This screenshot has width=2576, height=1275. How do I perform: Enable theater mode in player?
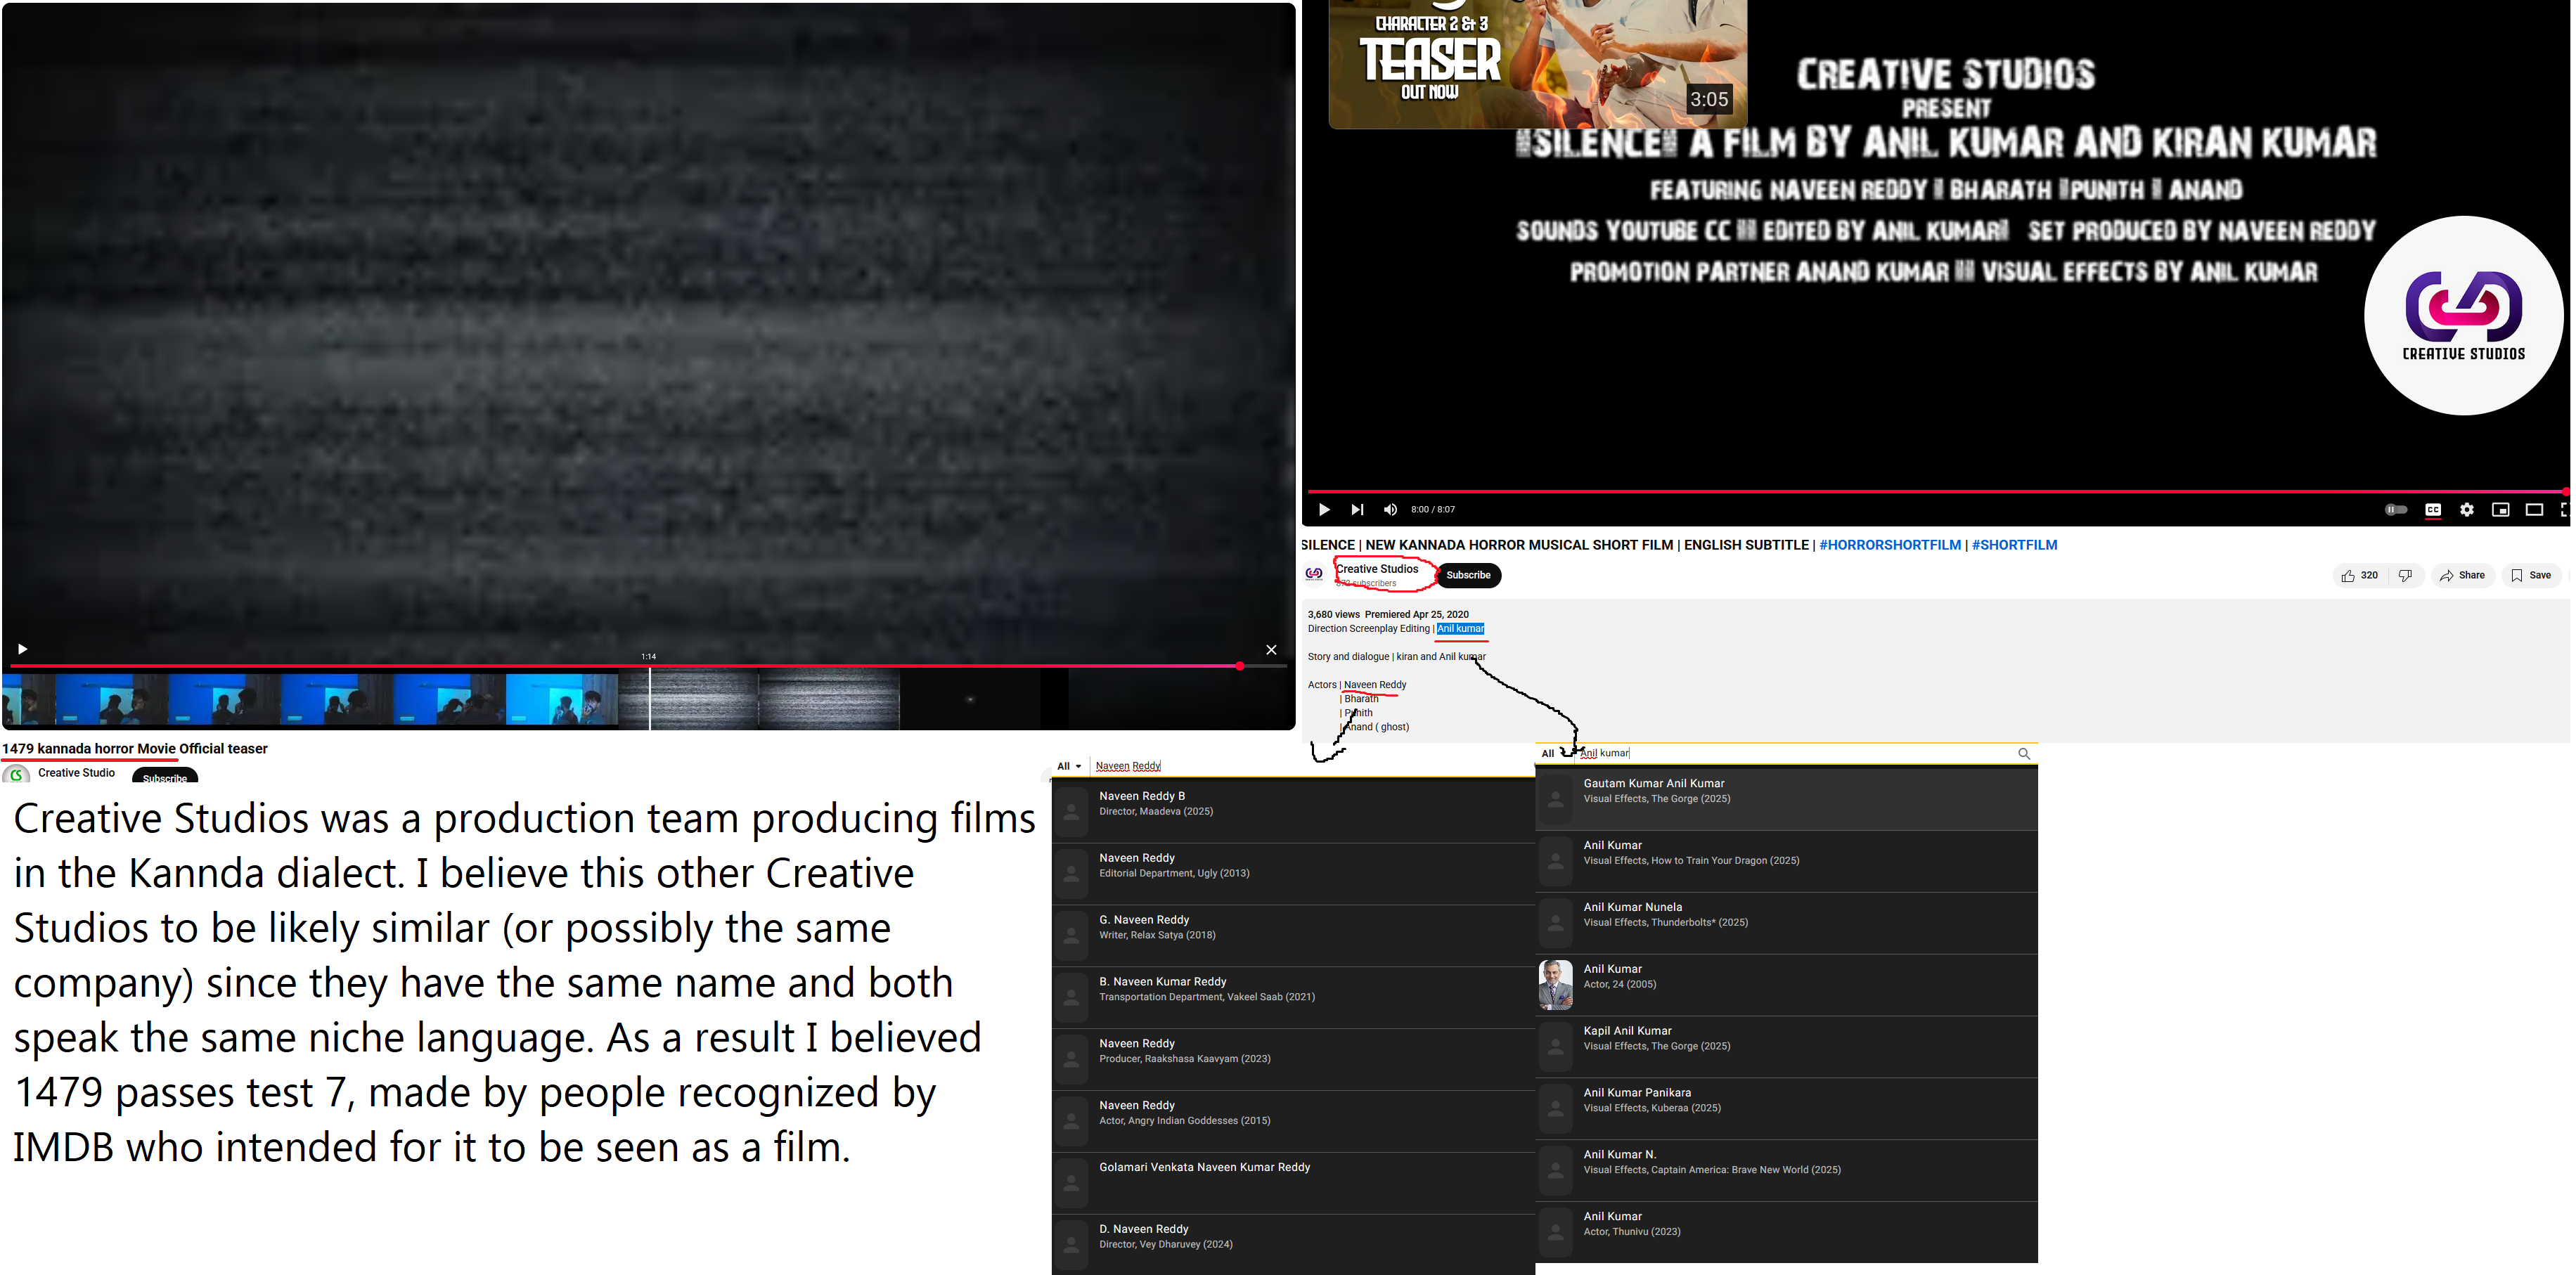pos(2534,510)
